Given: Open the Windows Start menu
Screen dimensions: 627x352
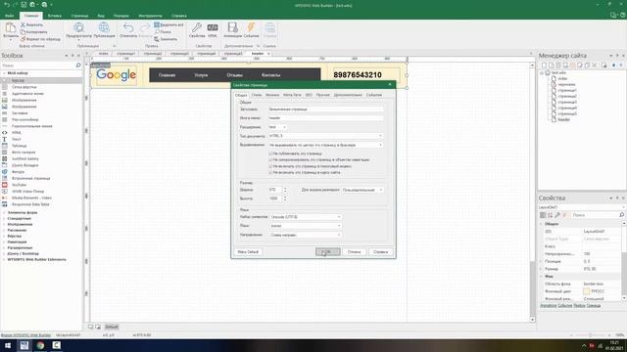Looking at the screenshot, I should pos(8,345).
